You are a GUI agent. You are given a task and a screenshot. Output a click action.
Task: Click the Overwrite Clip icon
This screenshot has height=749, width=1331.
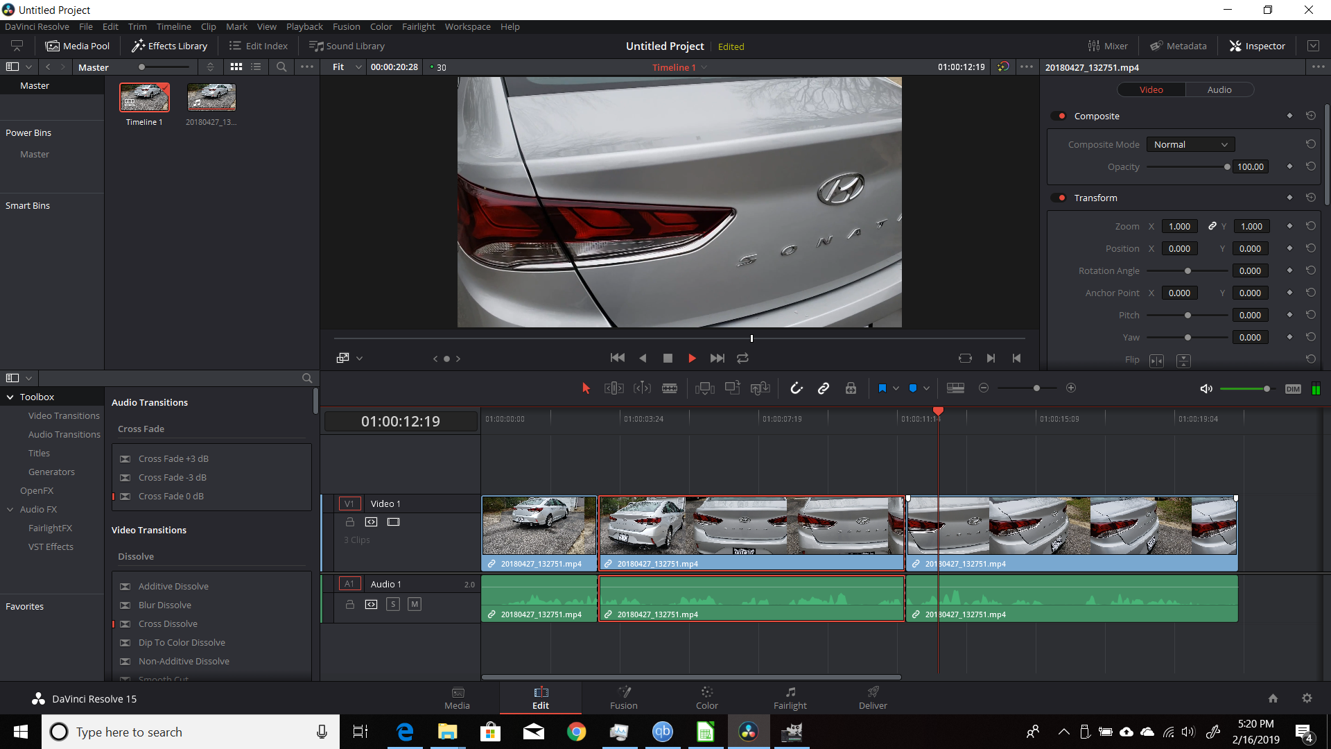(x=733, y=388)
